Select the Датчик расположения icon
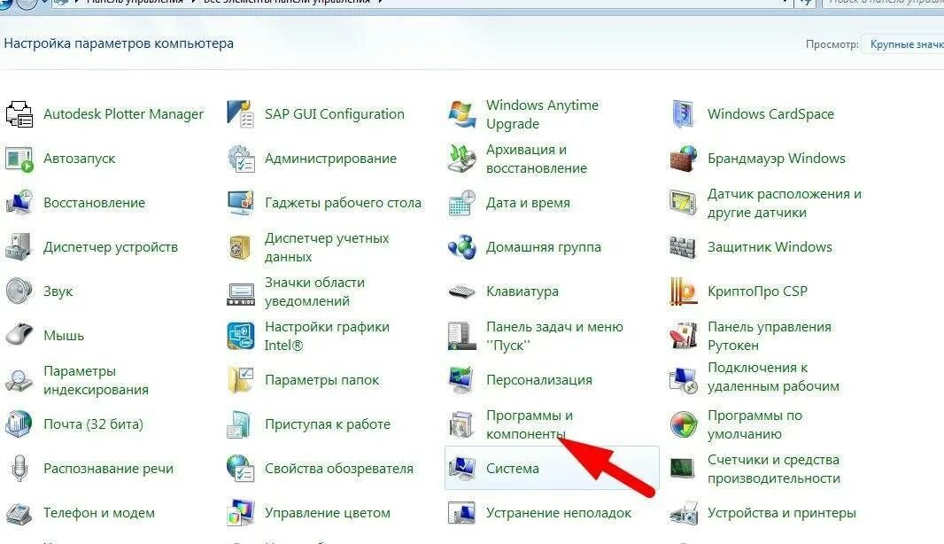 (x=684, y=202)
